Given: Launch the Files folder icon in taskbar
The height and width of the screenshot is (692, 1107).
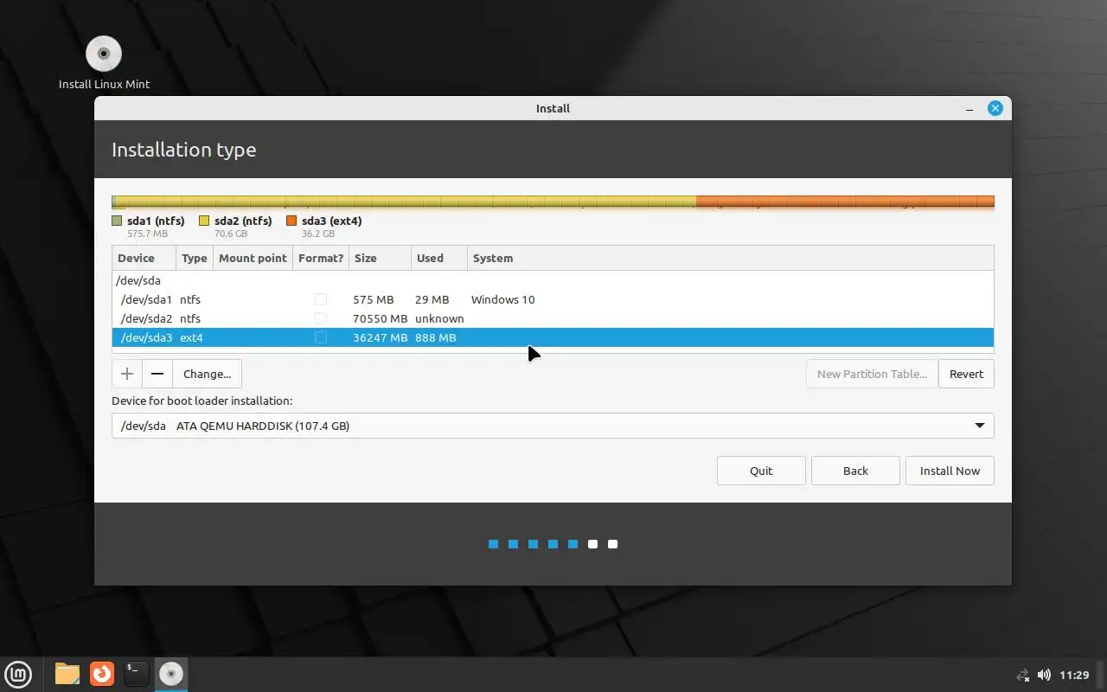Looking at the screenshot, I should [67, 674].
